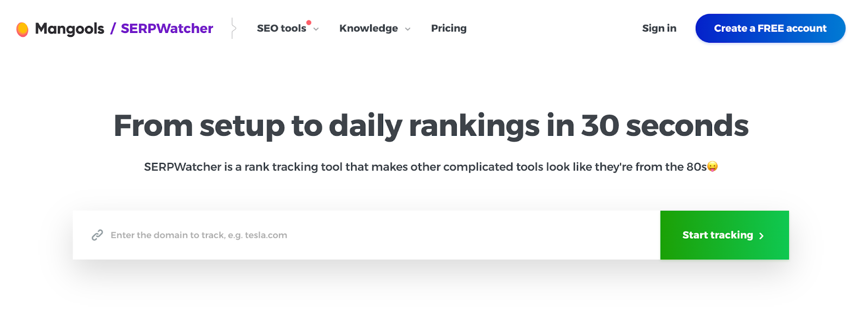Go to the Pricing page
The image size is (867, 318).
(449, 29)
